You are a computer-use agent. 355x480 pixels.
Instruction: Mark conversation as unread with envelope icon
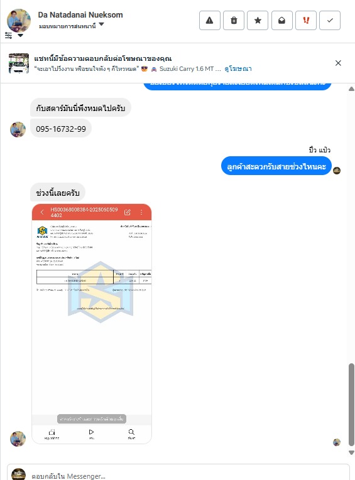[x=281, y=21]
